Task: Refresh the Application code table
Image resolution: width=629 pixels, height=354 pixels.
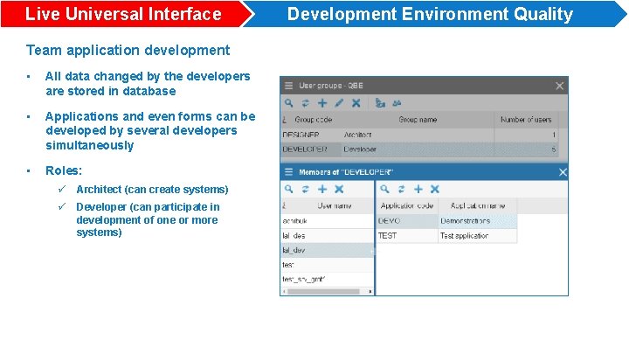Action: pyautogui.click(x=401, y=189)
